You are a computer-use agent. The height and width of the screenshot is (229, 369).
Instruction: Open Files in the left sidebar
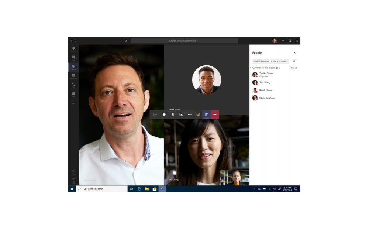(73, 94)
